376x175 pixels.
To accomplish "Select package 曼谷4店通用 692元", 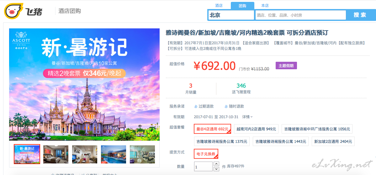I will click(212, 129).
